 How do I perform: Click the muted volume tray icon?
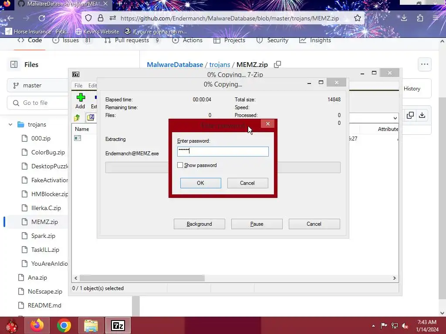click(405, 325)
